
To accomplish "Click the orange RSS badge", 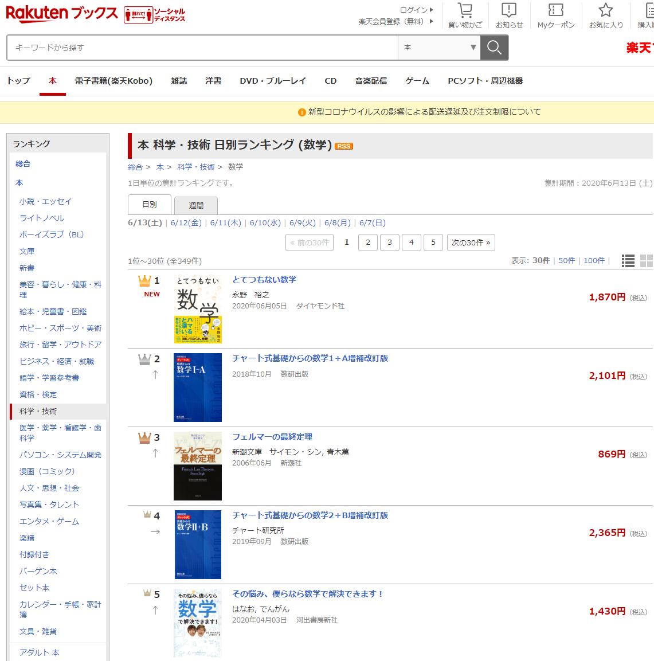I will [344, 146].
